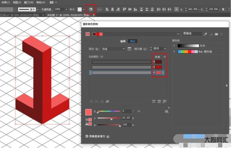Viewport: 231px width, 148px height.
Task: Click the color mode menu icon beside H value
Action: coord(139,111)
